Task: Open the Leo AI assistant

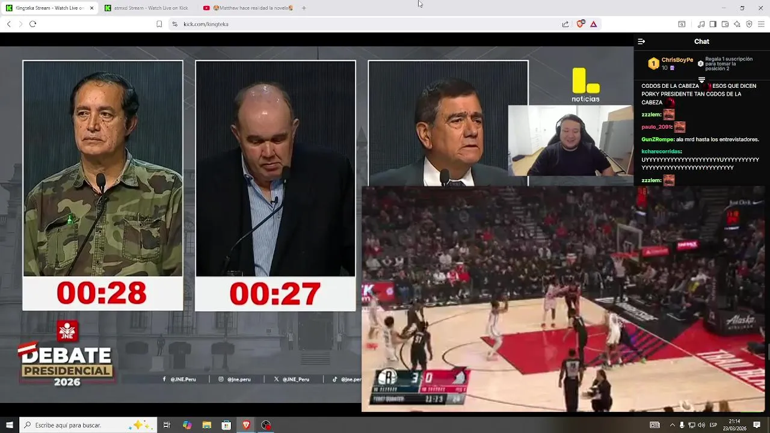Action: (x=737, y=24)
